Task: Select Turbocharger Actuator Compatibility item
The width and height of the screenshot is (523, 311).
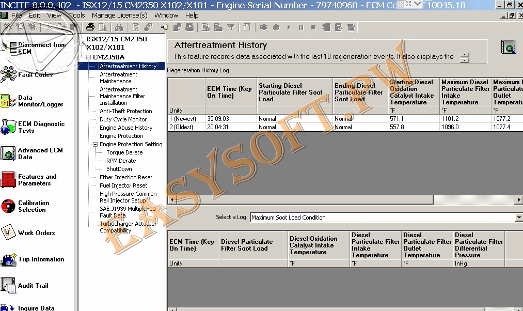Action: (x=128, y=227)
